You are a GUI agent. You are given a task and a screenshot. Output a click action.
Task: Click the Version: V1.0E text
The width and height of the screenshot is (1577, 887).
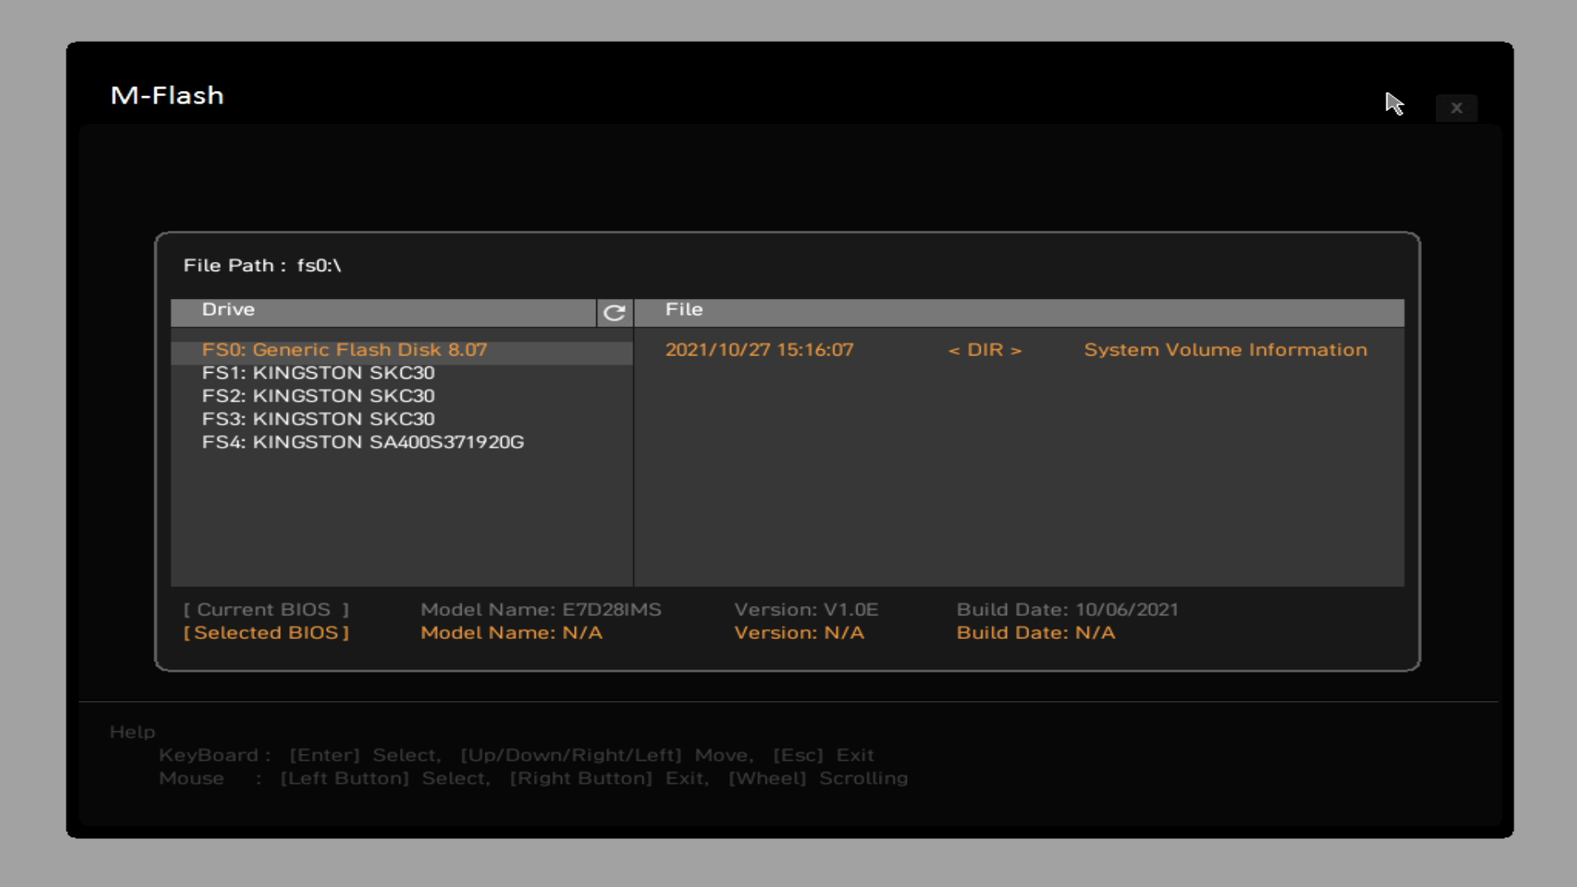point(806,610)
